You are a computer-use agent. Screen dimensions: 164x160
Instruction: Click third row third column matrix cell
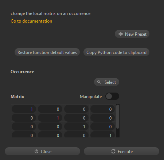tap(76, 126)
